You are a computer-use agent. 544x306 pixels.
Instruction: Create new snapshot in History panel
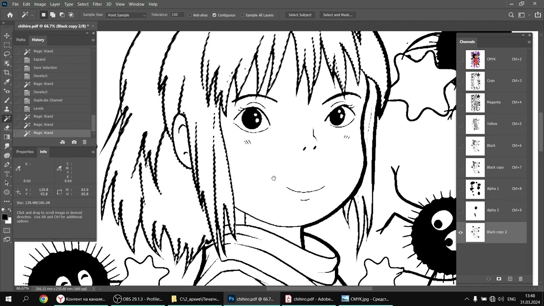coord(74,142)
